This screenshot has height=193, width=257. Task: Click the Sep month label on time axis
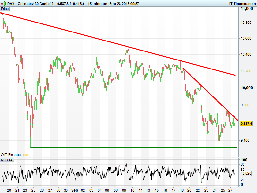click(x=75, y=190)
